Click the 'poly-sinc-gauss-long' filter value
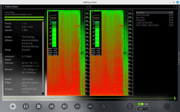This screenshot has height=112, width=180. (30, 84)
